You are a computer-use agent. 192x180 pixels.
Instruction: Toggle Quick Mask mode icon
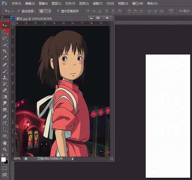pos(5,168)
